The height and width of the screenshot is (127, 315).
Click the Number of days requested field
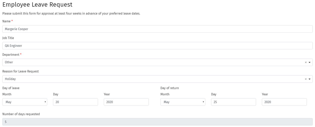(157, 122)
